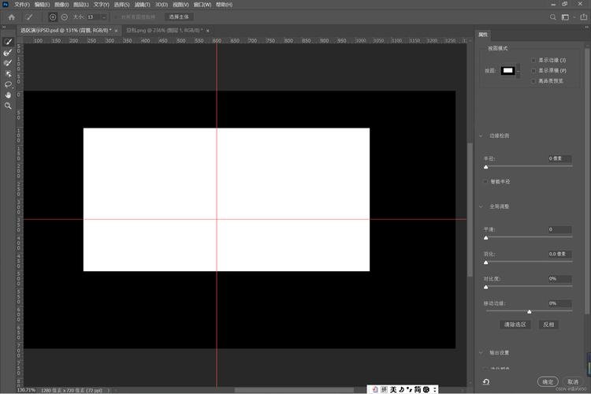Click the Photoshop Ps logo icon
This screenshot has height=394, width=591.
pos(6,5)
